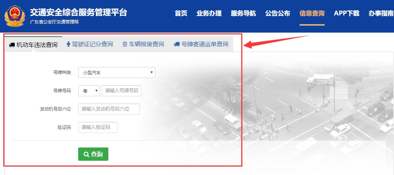Open 号牌寄递运单查询 tab
The width and height of the screenshot is (394, 175).
pyautogui.click(x=201, y=44)
